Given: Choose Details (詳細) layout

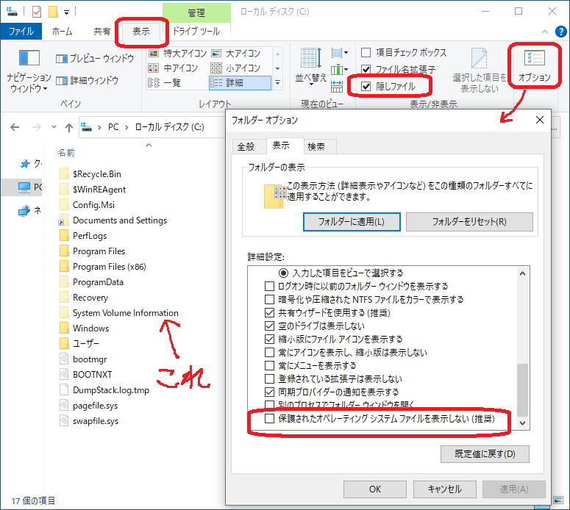Looking at the screenshot, I should (x=240, y=83).
